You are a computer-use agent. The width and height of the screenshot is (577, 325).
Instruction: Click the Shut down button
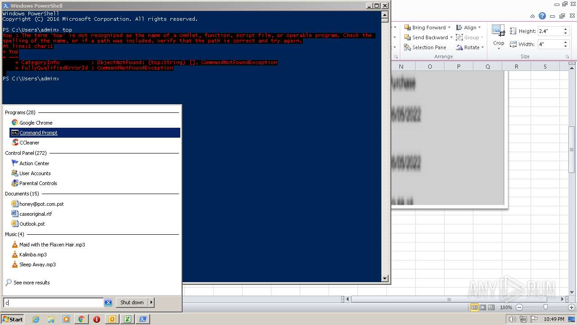[132, 302]
